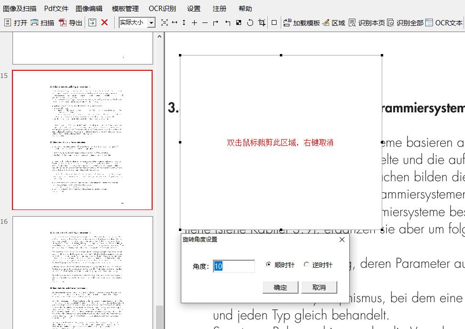
Task: Click the left-middle handle of the crop selection
Action: pos(180,143)
